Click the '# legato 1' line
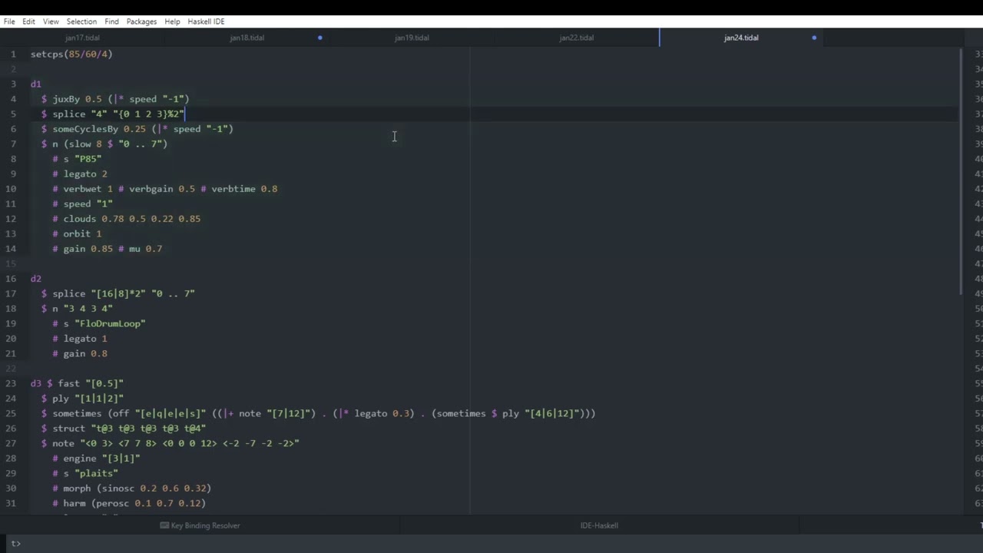The image size is (983, 553). 80,339
